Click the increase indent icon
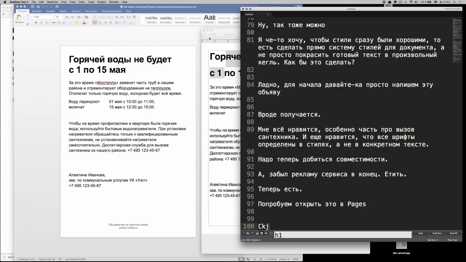Image resolution: width=466 pixels, height=262 pixels. coord(122,17)
